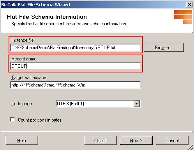Click the BizTalk orange squares logo
The width and height of the screenshot is (194, 150).
183,17
